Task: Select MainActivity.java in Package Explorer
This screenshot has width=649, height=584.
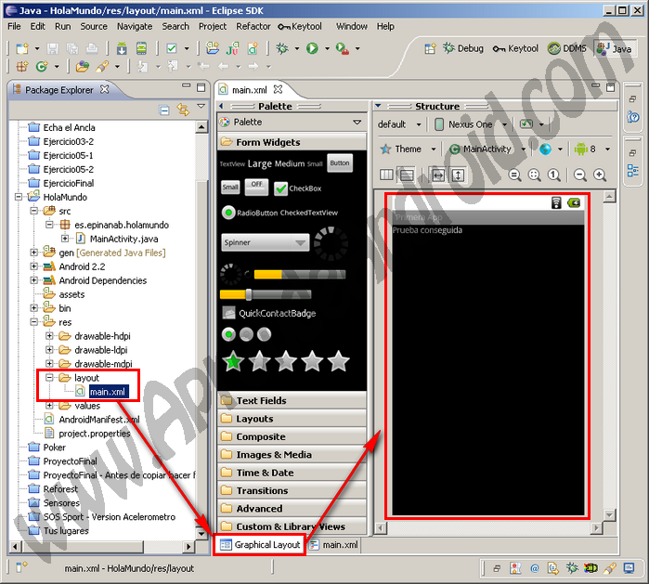Action: (x=123, y=239)
